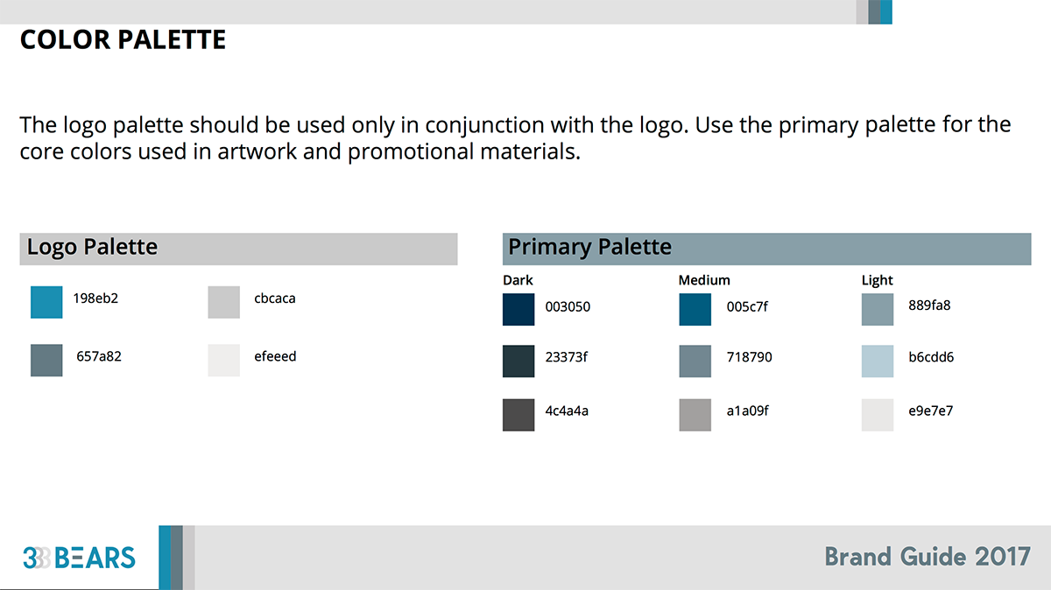Pick the 657a82 slate swatch

(46, 361)
